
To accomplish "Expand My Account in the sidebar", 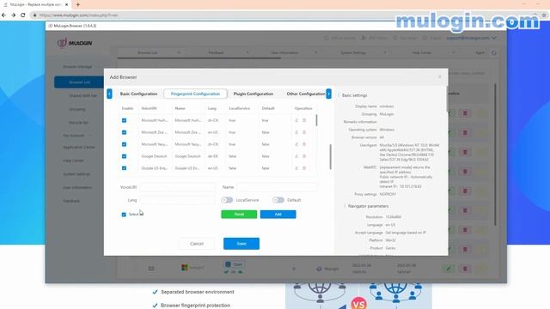I will click(77, 136).
